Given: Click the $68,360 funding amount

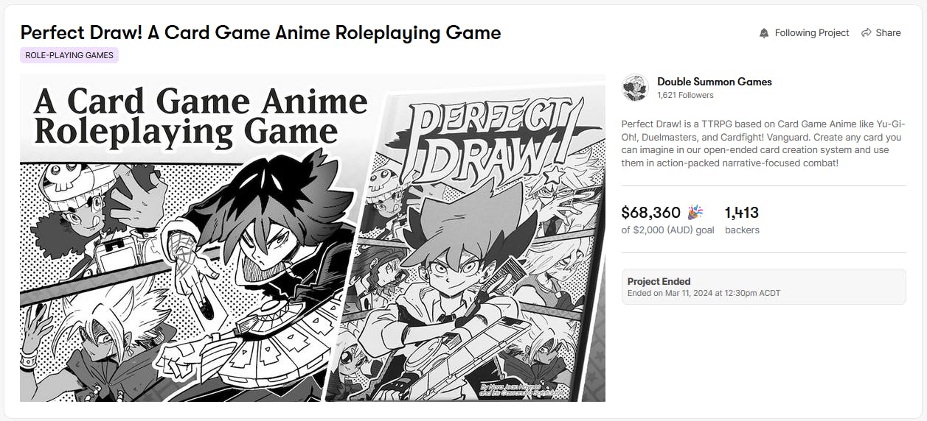Looking at the screenshot, I should (650, 213).
